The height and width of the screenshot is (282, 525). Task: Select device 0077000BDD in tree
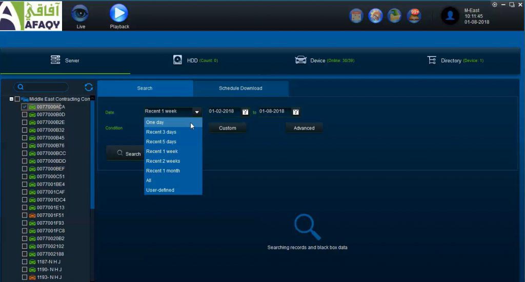(x=51, y=161)
